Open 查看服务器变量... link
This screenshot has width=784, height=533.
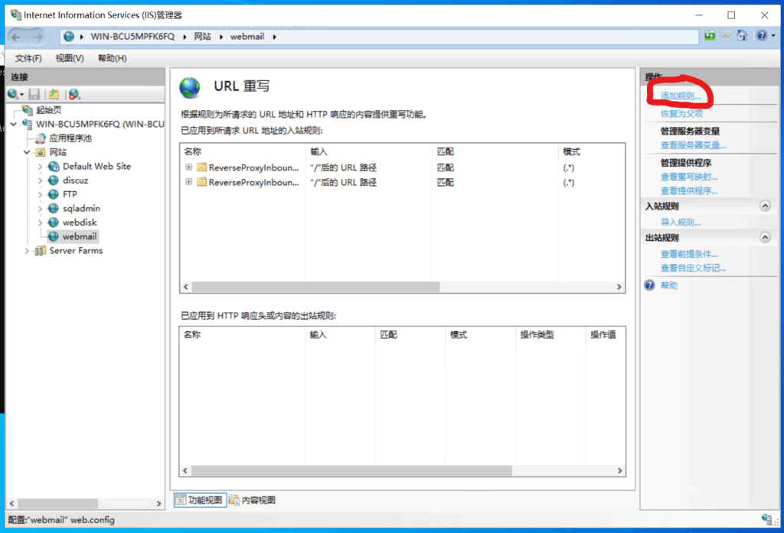(x=693, y=145)
